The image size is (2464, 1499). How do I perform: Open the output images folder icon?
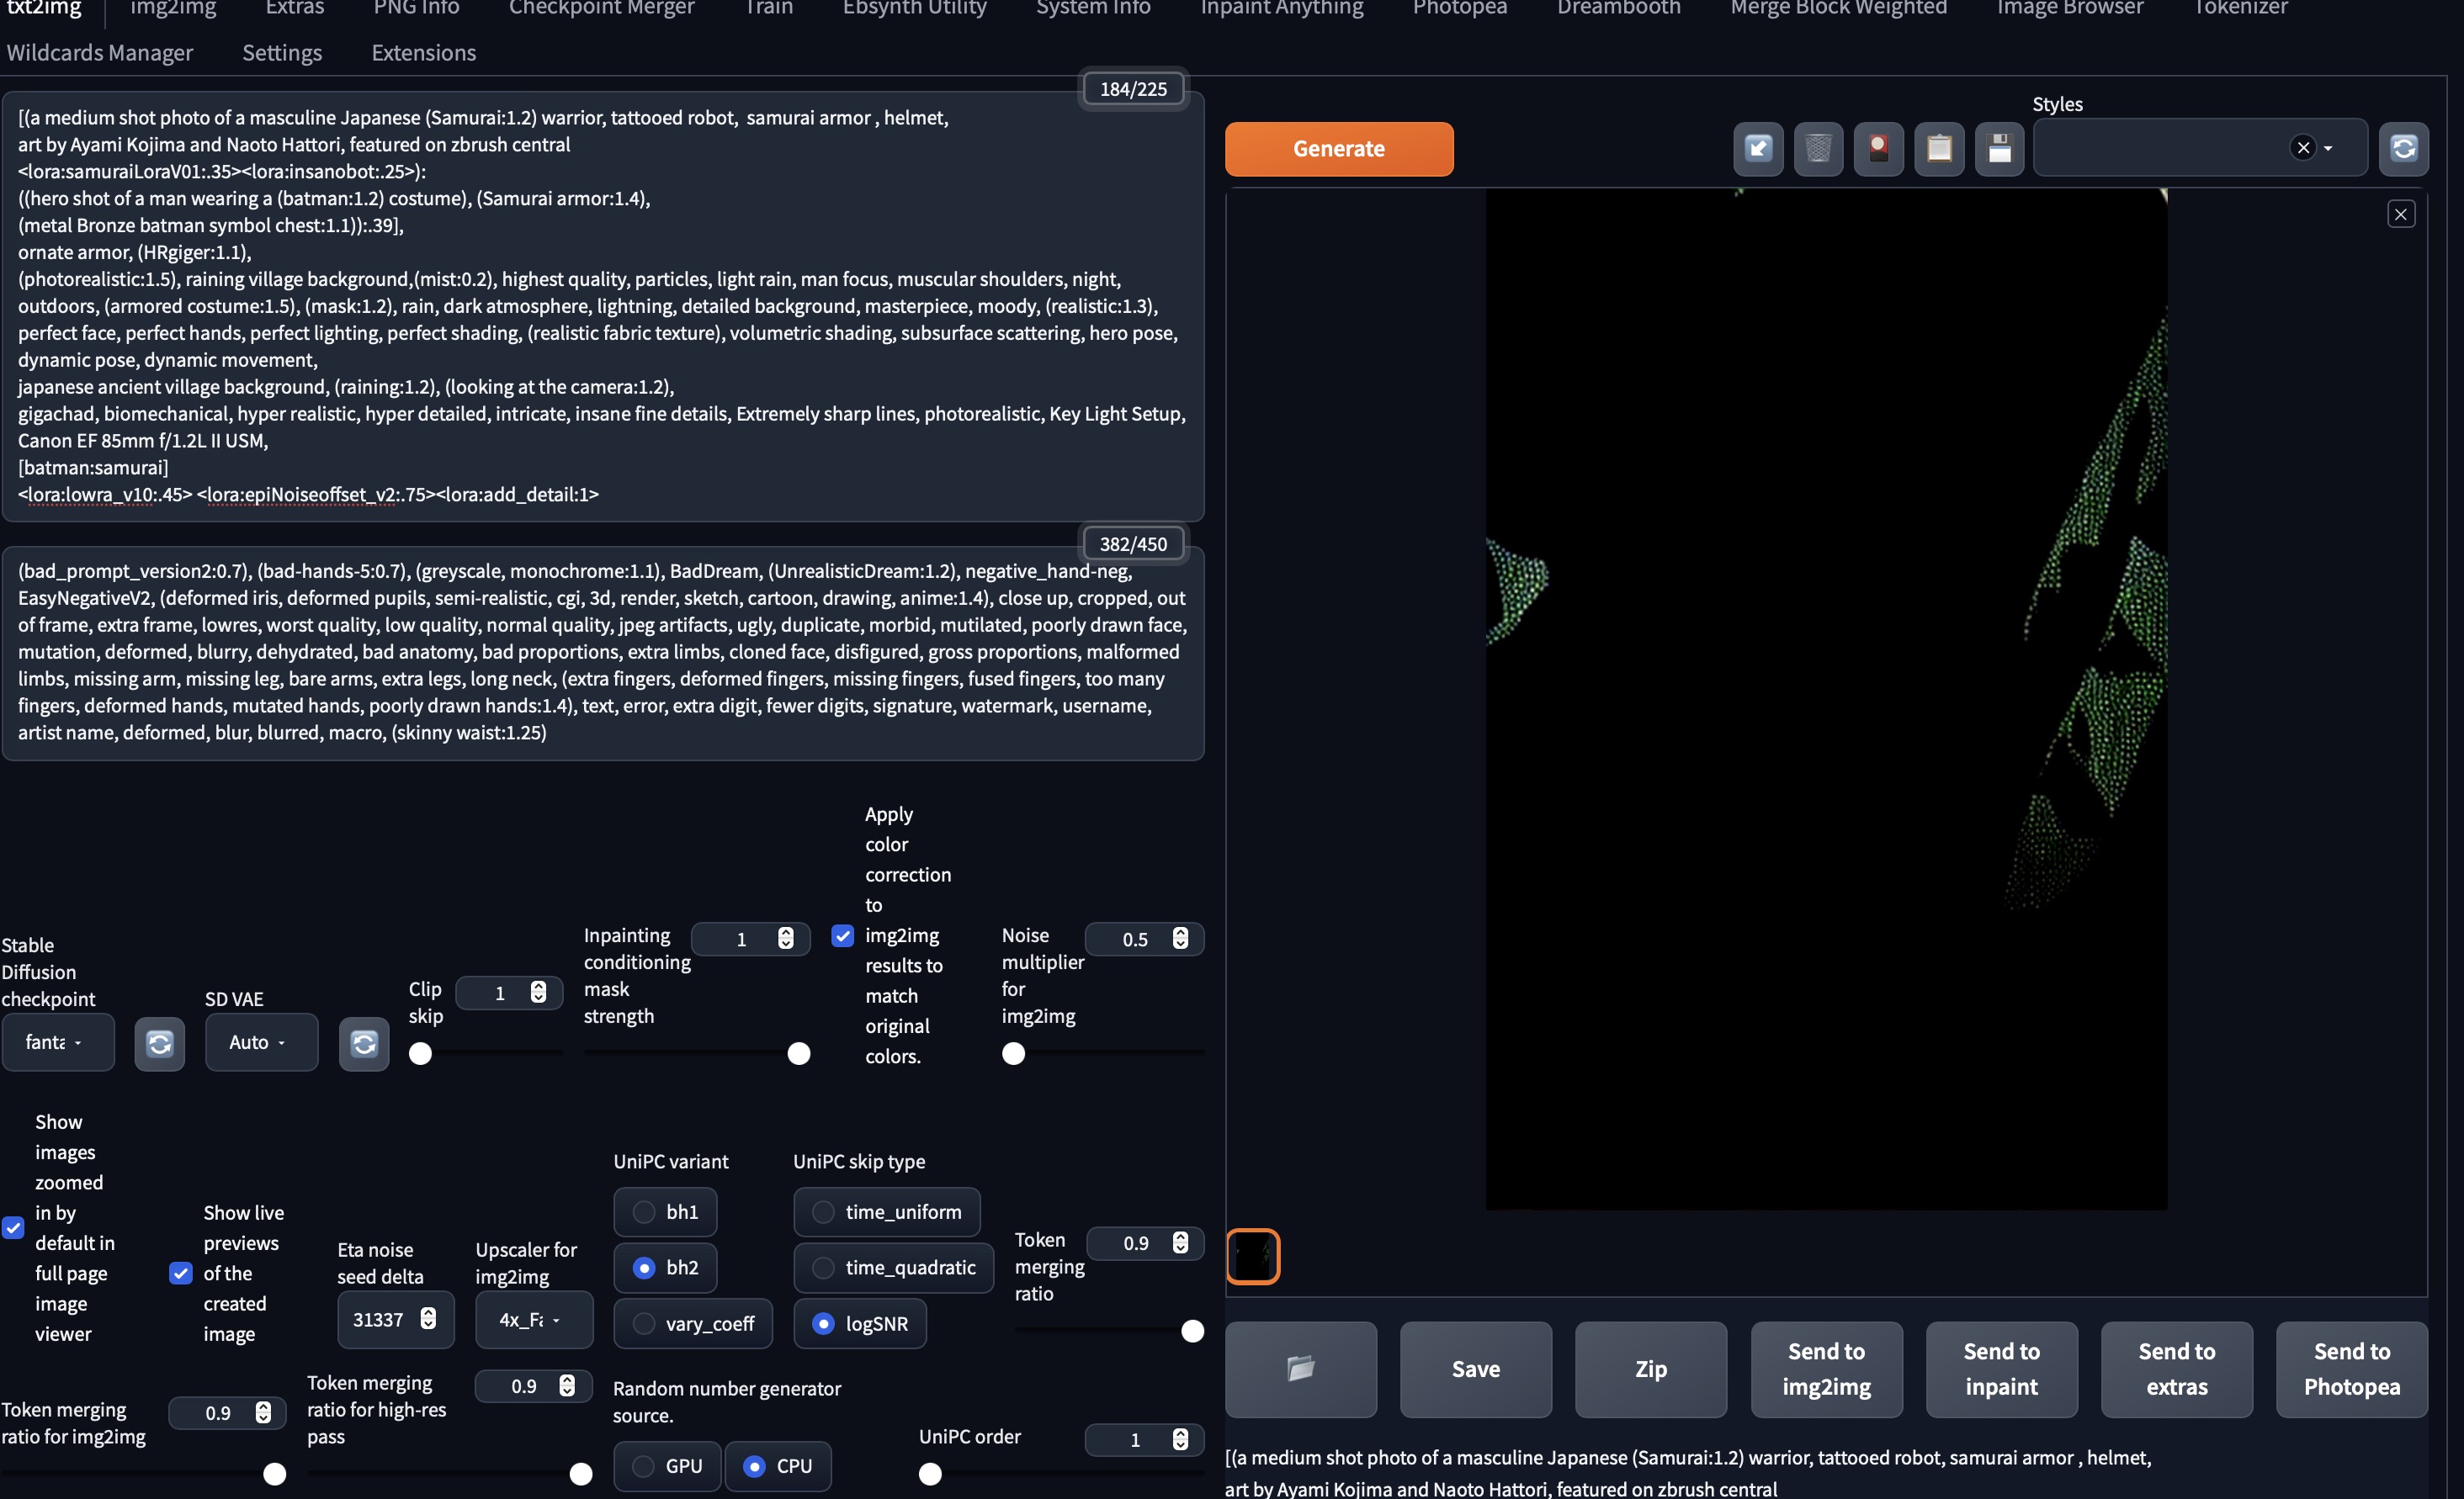[1301, 1369]
